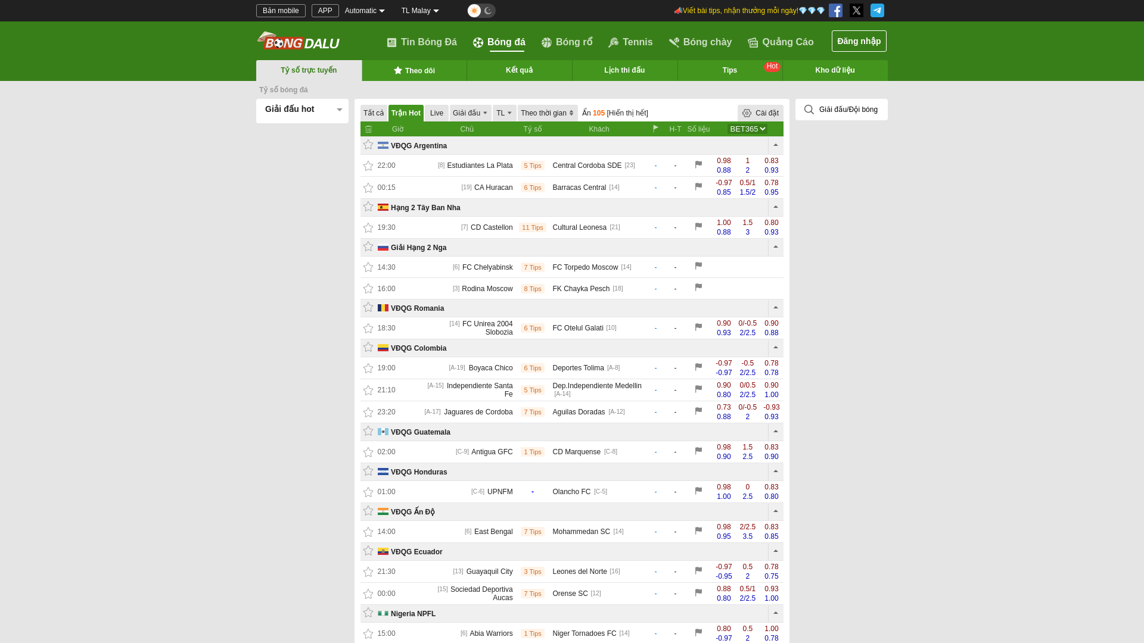Open the Facebook page icon

(835, 11)
